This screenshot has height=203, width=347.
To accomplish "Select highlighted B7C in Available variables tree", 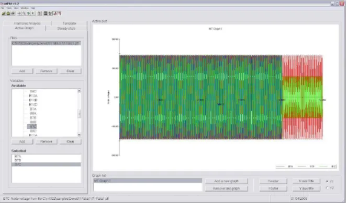I will pyautogui.click(x=32, y=127).
